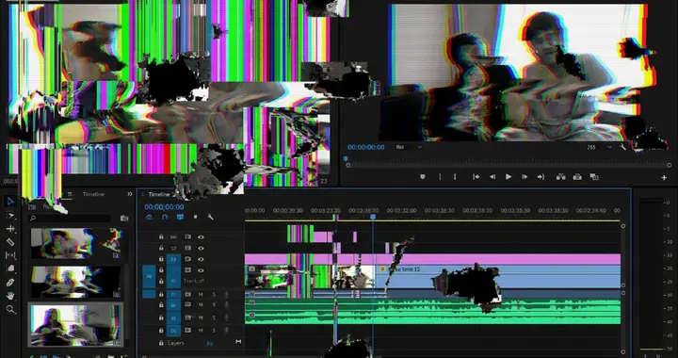678x358 pixels.
Task: Step forward one frame
Action: pyautogui.click(x=525, y=177)
